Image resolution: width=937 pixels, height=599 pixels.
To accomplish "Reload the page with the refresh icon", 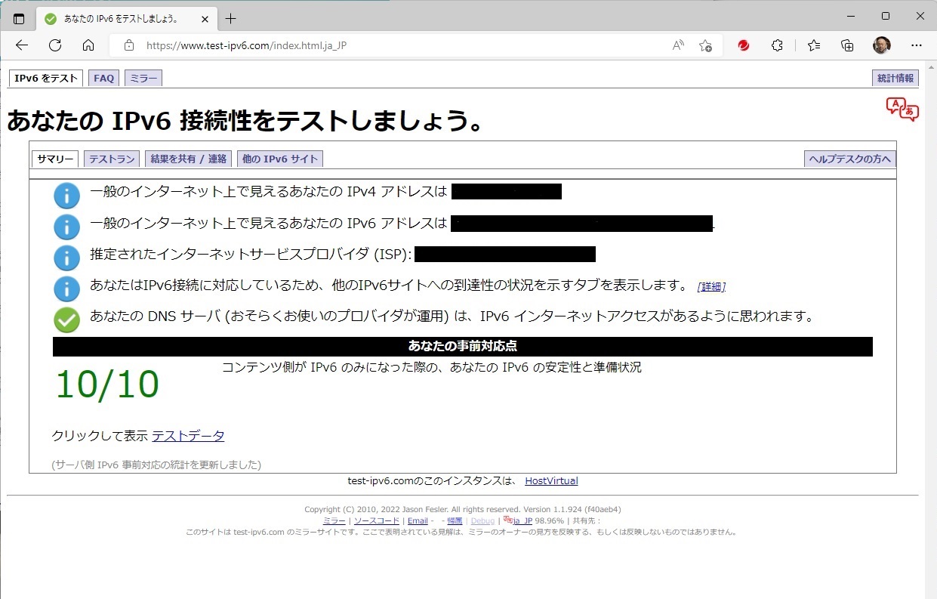I will [x=55, y=45].
